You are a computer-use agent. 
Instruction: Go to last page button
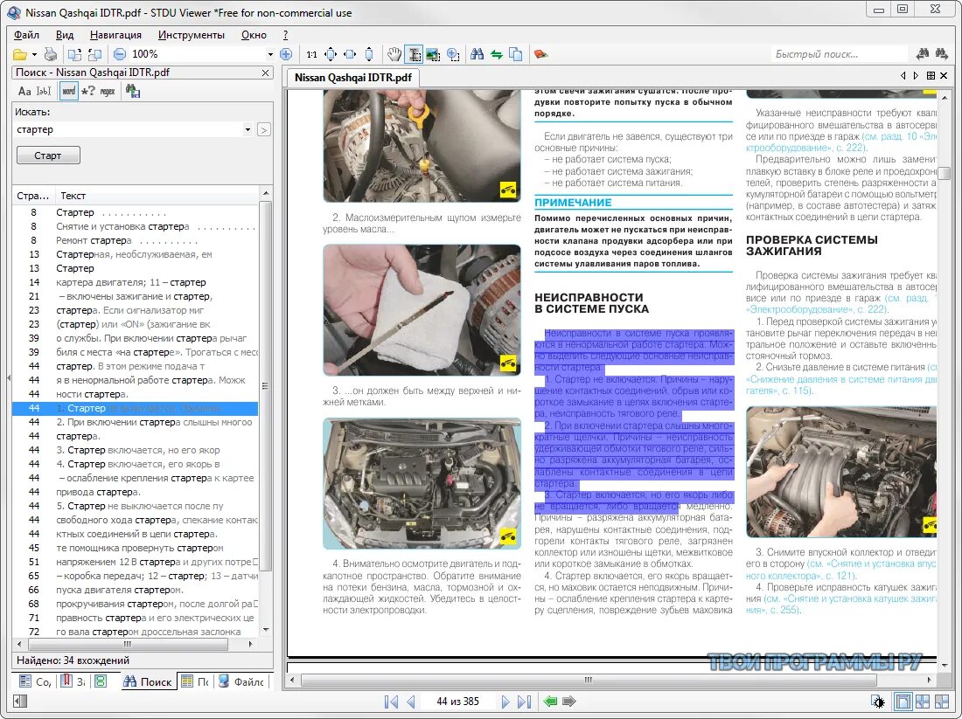click(525, 702)
